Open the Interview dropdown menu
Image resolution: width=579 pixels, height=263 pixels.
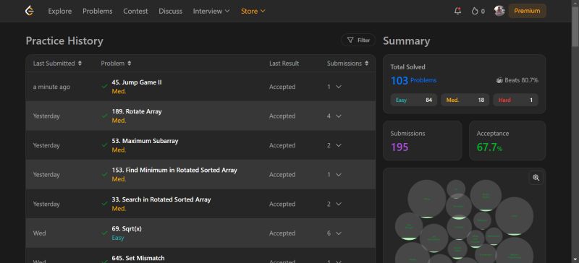(x=211, y=11)
